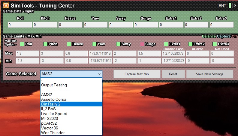Click Sway Min field showing -2

(x=125, y=61)
